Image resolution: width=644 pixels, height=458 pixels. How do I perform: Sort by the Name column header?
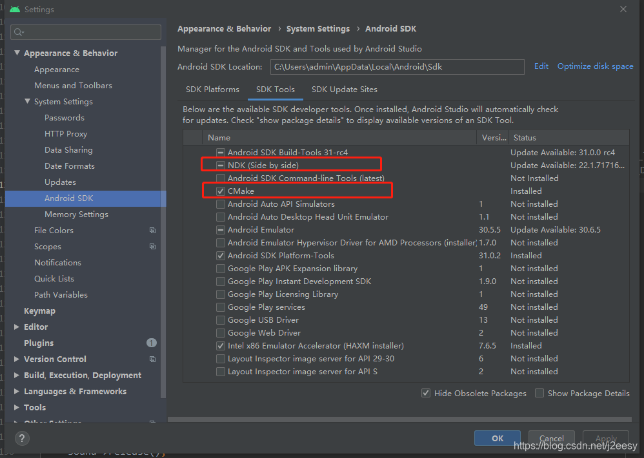[x=339, y=138]
